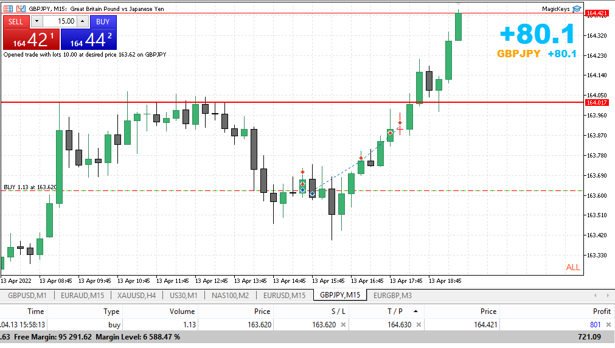Click the buy price tile 164.44
Screen dimensions: 615x348
pos(89,40)
